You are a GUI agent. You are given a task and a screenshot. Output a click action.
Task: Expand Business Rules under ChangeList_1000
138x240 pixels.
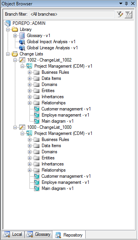[x=30, y=139]
